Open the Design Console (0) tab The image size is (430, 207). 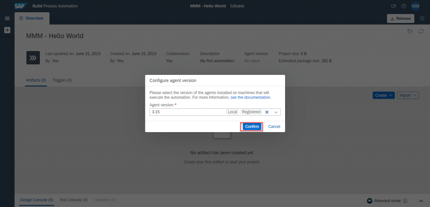coord(37,200)
